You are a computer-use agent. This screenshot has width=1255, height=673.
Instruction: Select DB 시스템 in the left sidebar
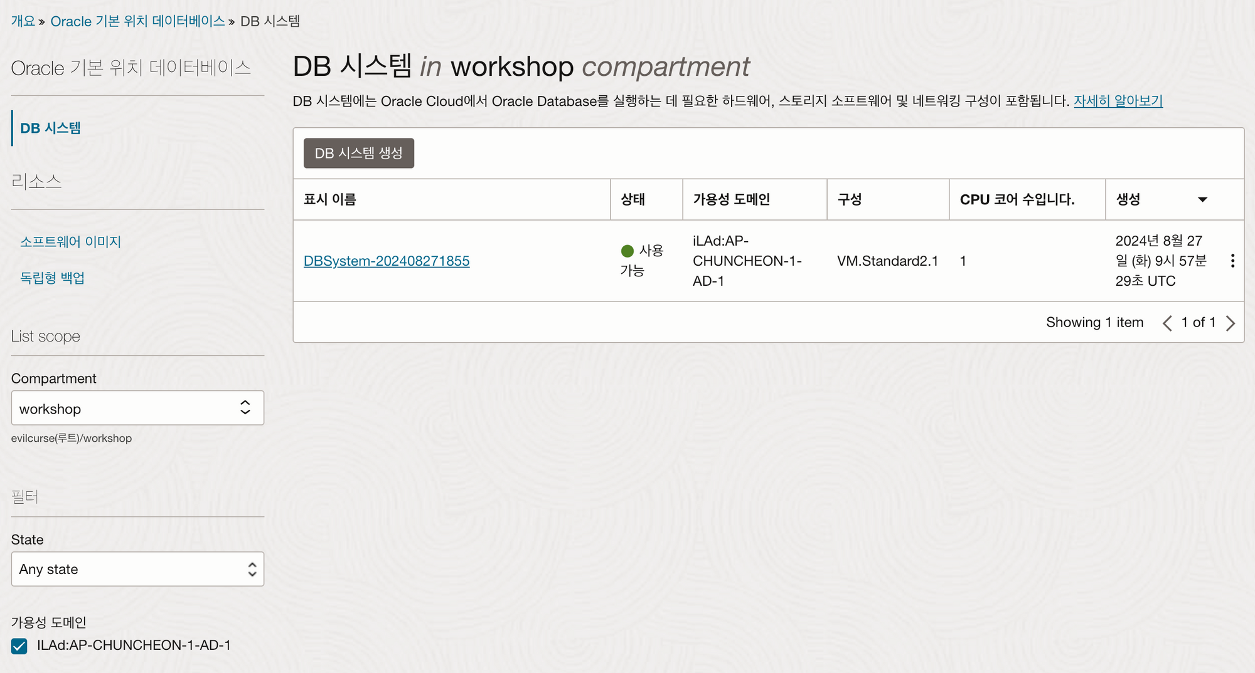50,128
